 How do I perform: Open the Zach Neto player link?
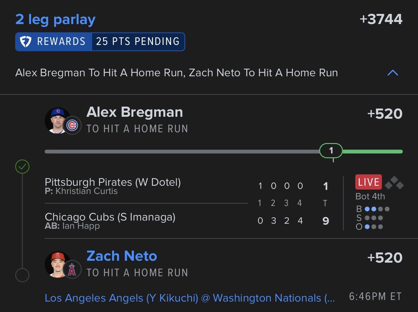pyautogui.click(x=122, y=256)
